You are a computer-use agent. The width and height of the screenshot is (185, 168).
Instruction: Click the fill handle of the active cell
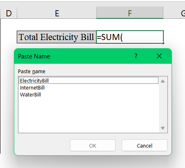pos(163,43)
